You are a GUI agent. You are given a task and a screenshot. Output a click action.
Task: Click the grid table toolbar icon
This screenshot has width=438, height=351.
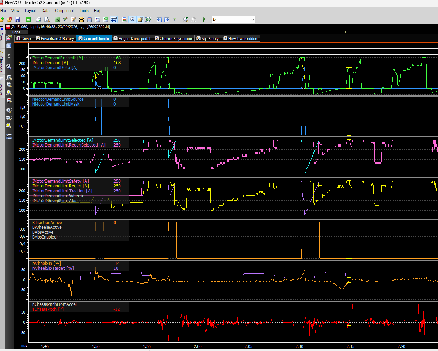[x=125, y=19]
